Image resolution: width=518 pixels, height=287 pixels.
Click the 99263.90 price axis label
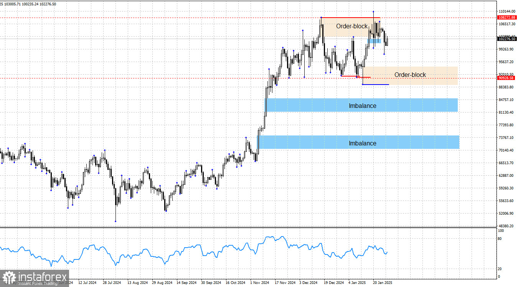point(506,49)
